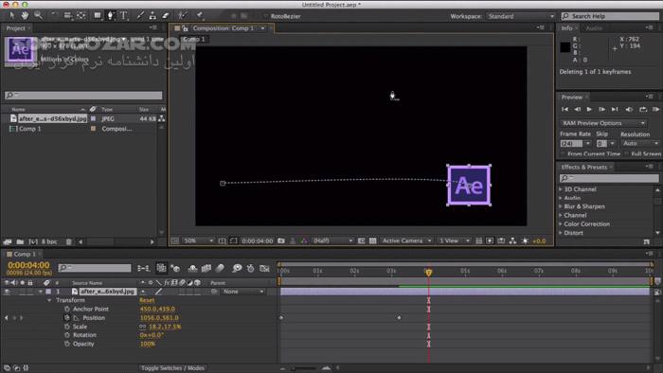Toggle the Opacity stopwatch

coord(67,344)
